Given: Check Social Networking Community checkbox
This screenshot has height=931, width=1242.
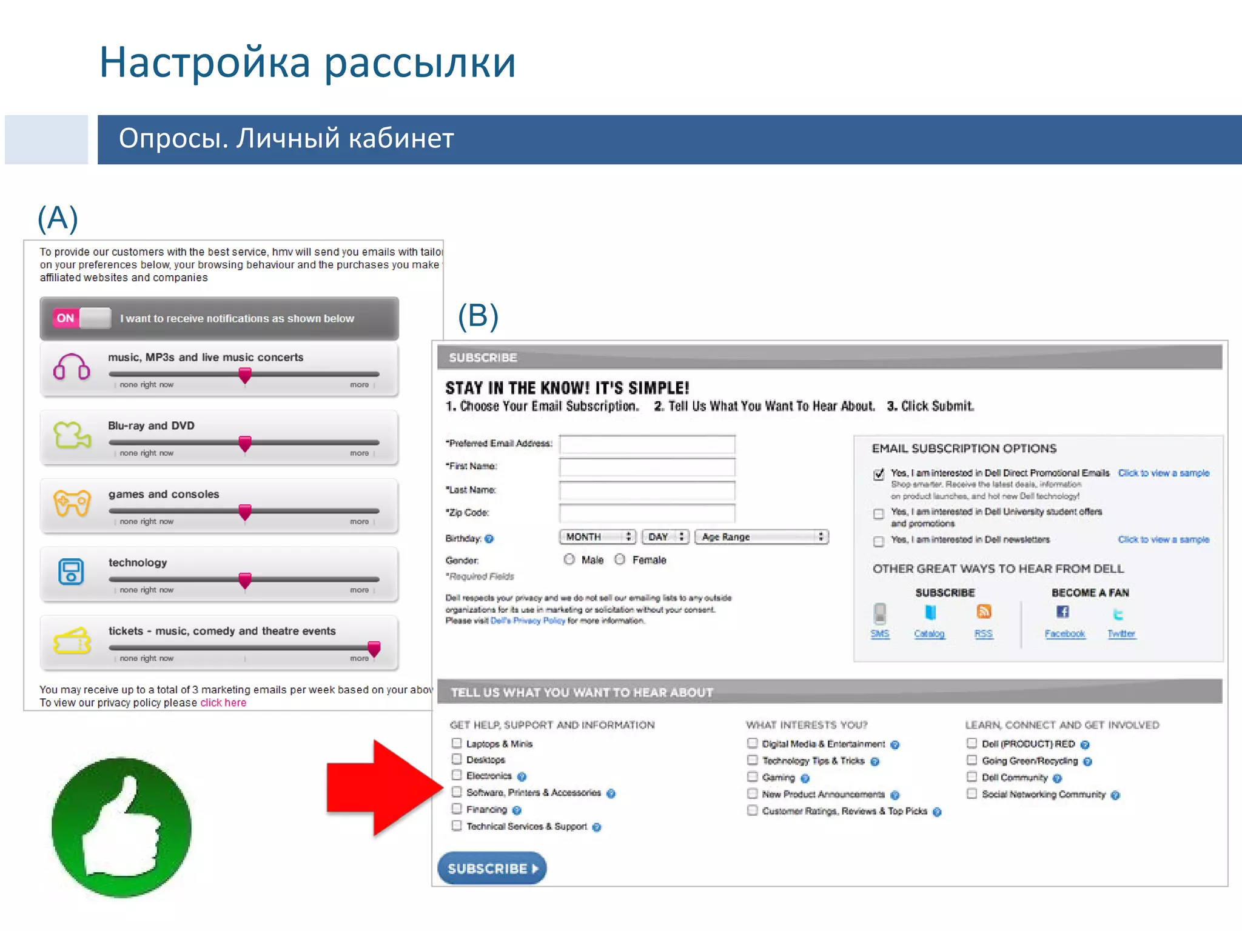Looking at the screenshot, I should click(972, 793).
